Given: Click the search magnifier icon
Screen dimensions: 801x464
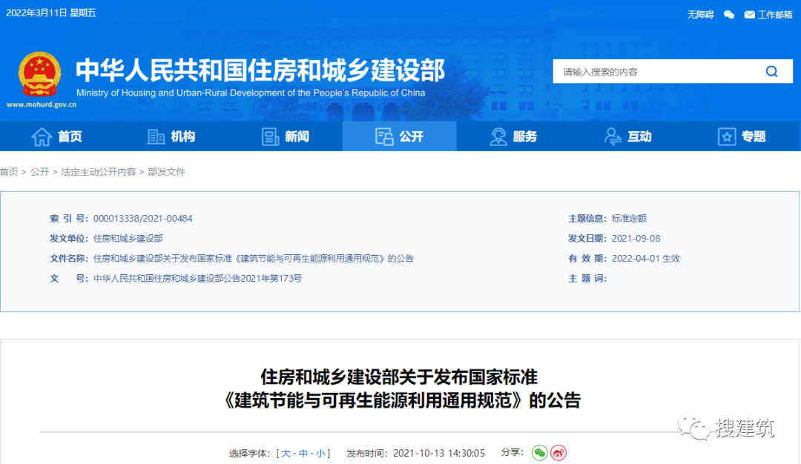Looking at the screenshot, I should (771, 71).
